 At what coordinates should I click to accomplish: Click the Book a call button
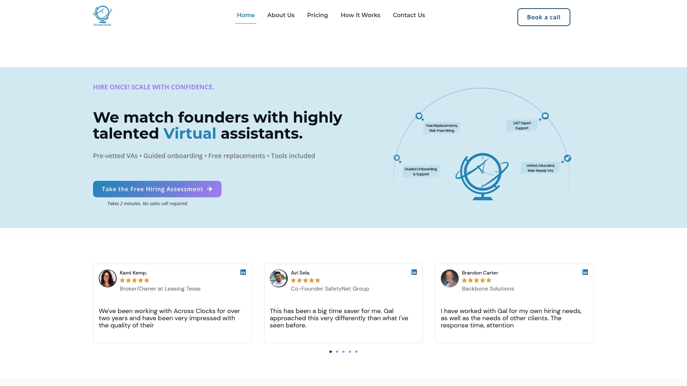pyautogui.click(x=544, y=17)
